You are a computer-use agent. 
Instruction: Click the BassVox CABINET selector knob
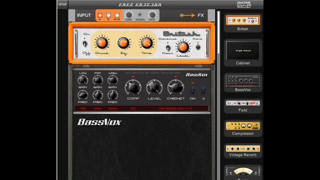click(x=175, y=87)
